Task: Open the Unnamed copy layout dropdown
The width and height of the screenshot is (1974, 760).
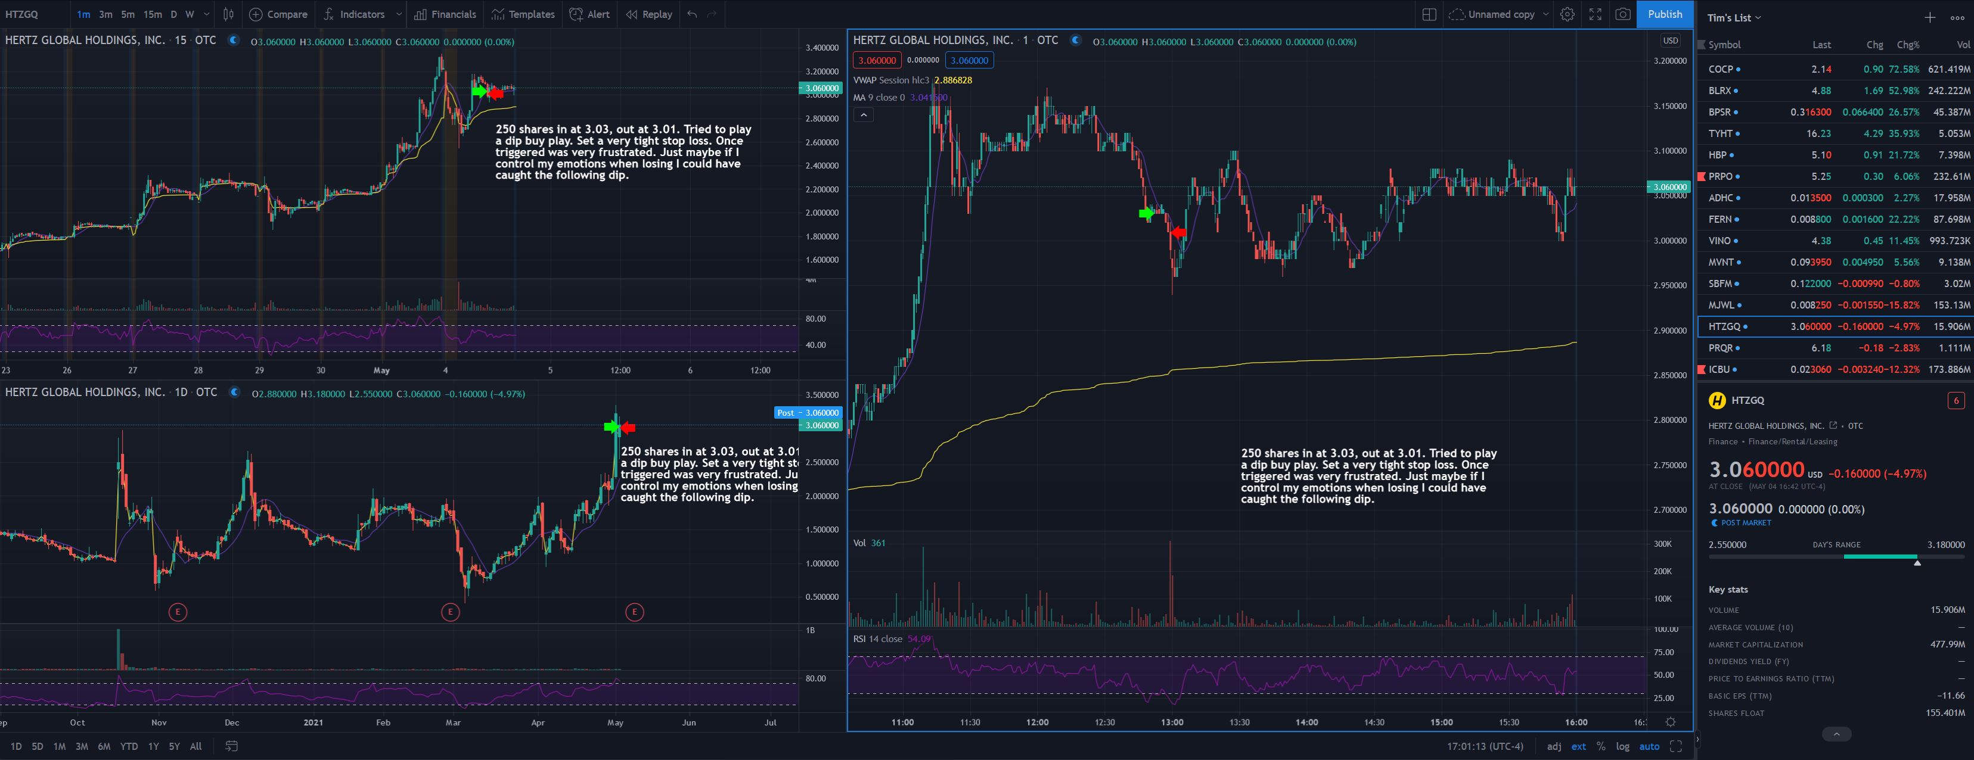Action: tap(1545, 14)
